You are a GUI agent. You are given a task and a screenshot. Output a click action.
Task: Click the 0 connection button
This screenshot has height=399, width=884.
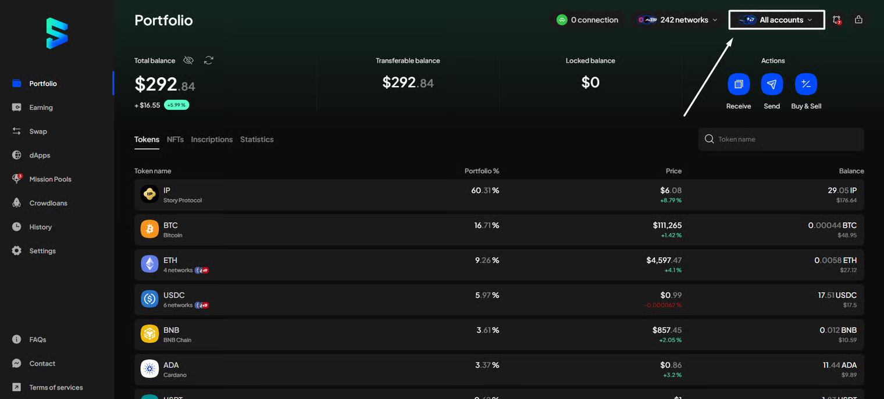click(587, 20)
